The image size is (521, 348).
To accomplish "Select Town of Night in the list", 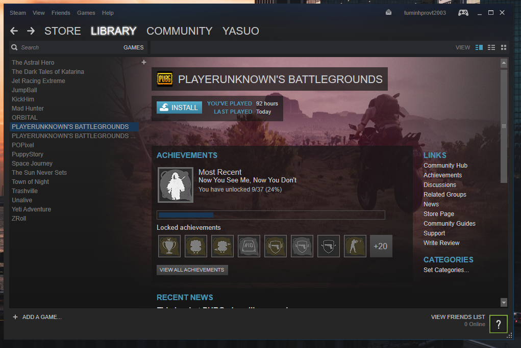I will click(x=30, y=182).
